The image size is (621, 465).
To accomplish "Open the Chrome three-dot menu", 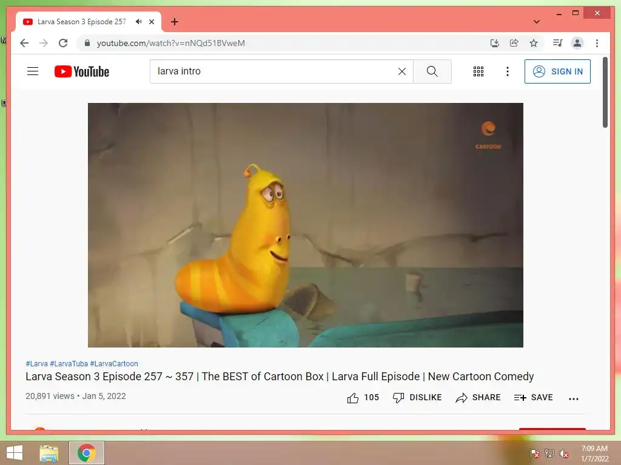I will click(x=597, y=43).
